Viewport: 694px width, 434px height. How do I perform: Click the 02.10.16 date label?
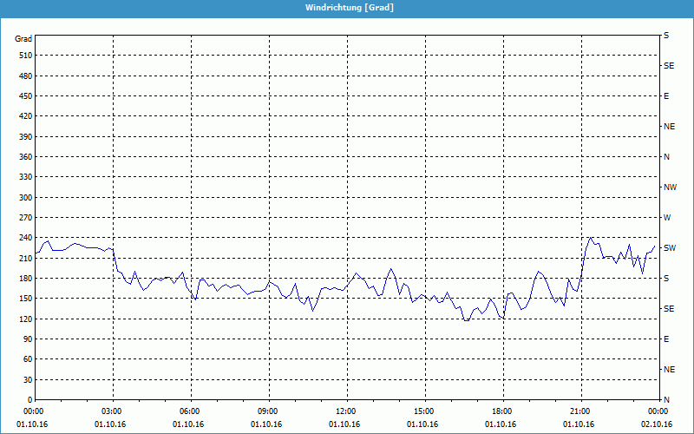[654, 424]
